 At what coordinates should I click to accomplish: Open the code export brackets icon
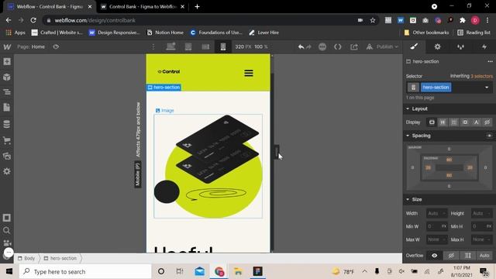click(338, 46)
